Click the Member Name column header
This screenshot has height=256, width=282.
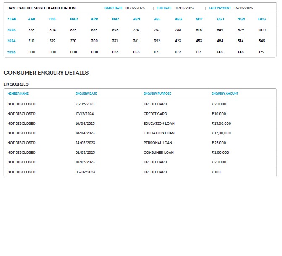(18, 94)
